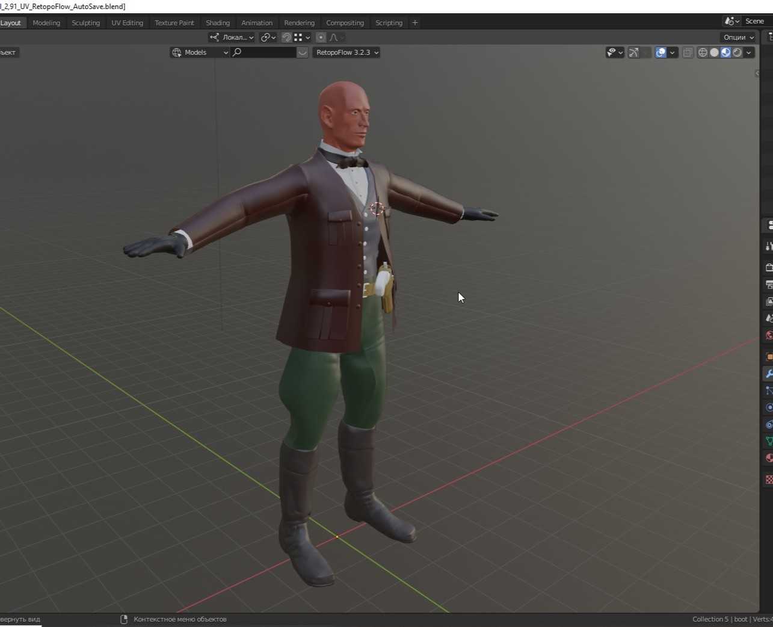Switch to solid viewport shading
The height and width of the screenshot is (627, 773).
(x=714, y=52)
